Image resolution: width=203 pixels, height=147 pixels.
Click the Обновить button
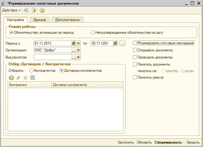pos(144,142)
